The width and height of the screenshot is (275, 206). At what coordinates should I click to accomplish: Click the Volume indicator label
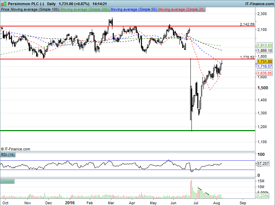(x=7, y=181)
